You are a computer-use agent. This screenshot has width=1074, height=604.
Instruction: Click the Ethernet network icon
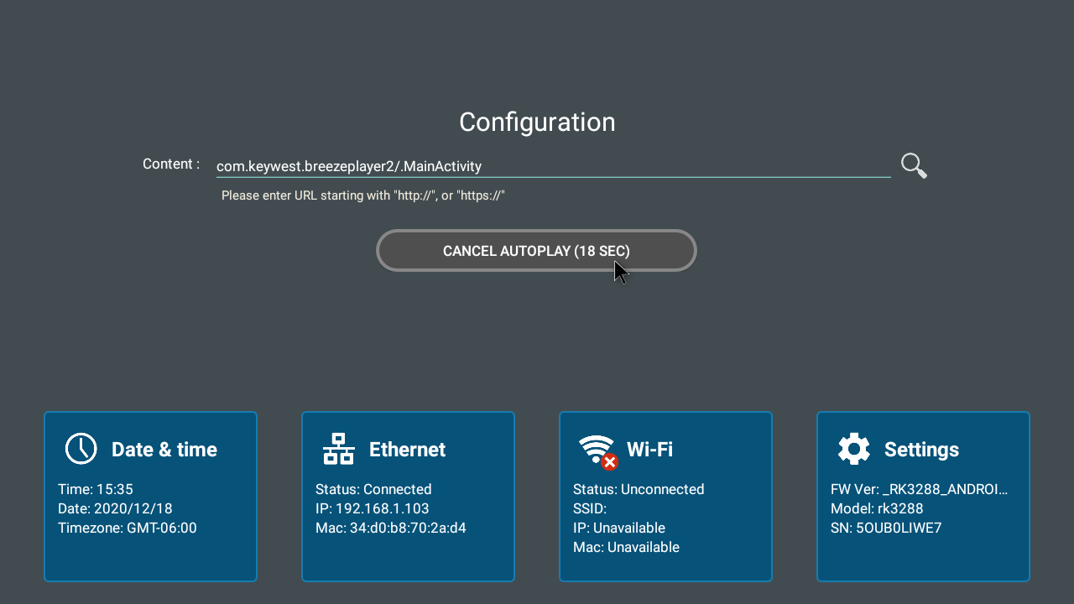(339, 449)
